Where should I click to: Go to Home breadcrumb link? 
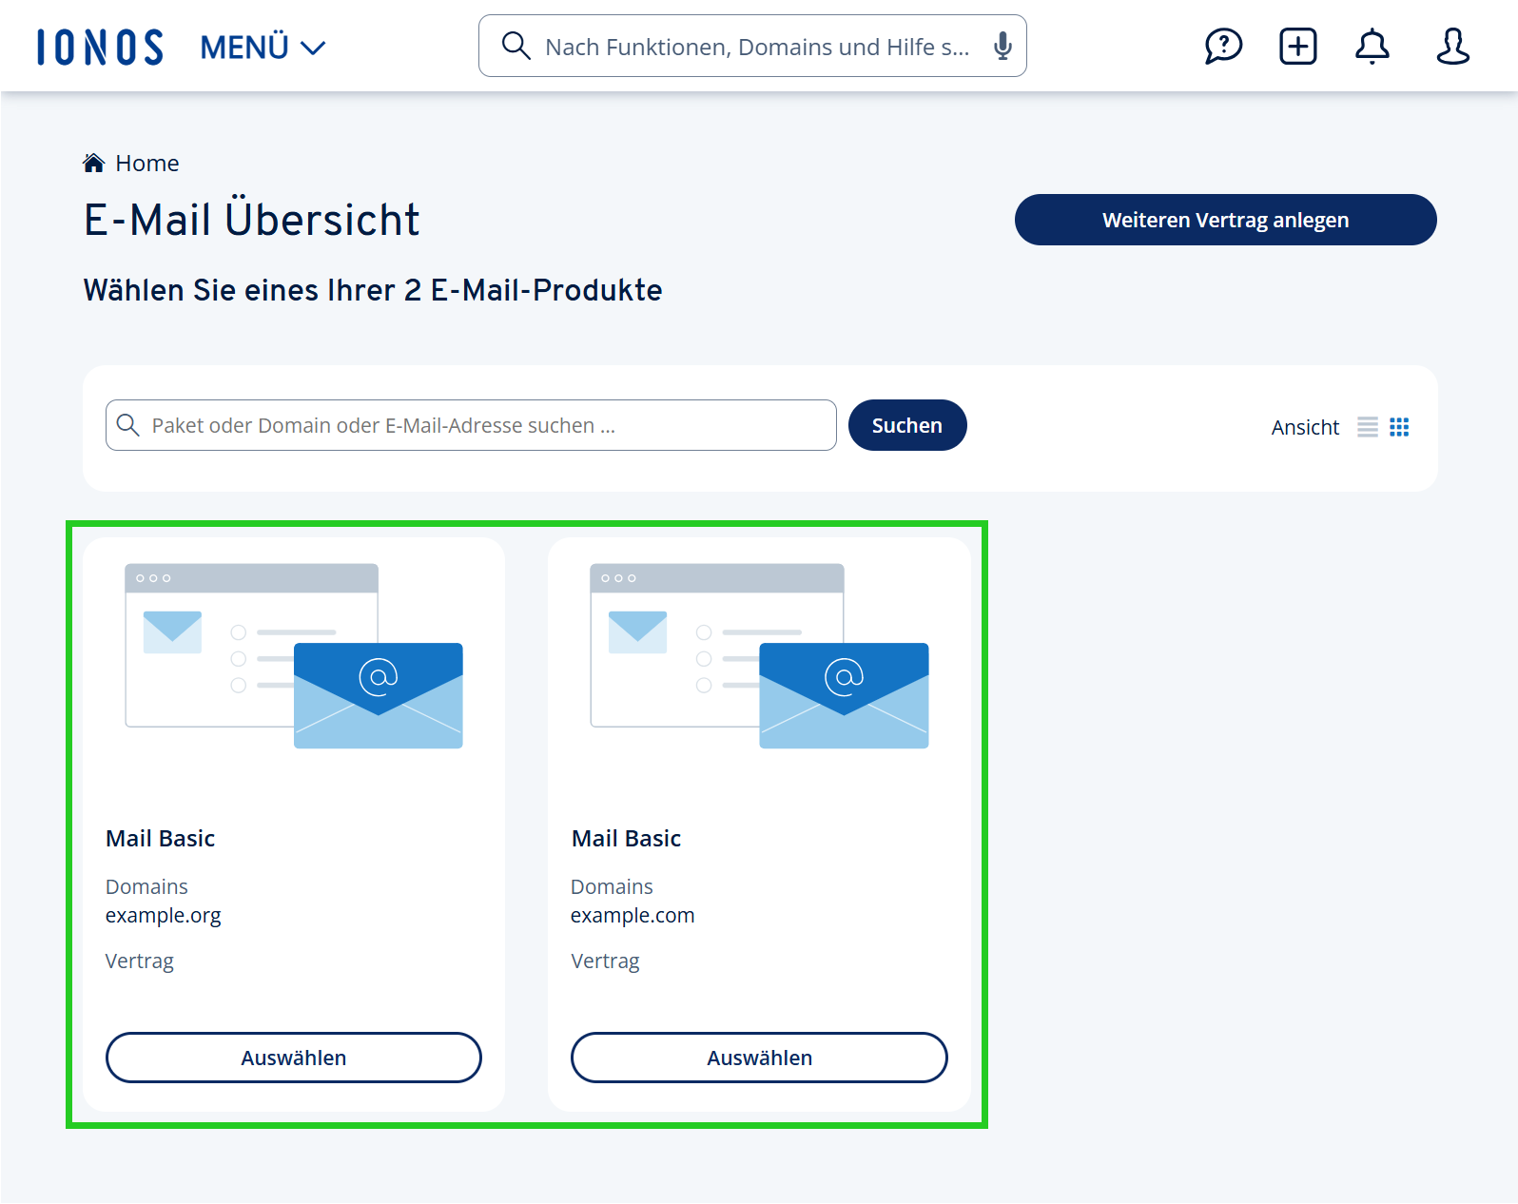pyautogui.click(x=146, y=164)
